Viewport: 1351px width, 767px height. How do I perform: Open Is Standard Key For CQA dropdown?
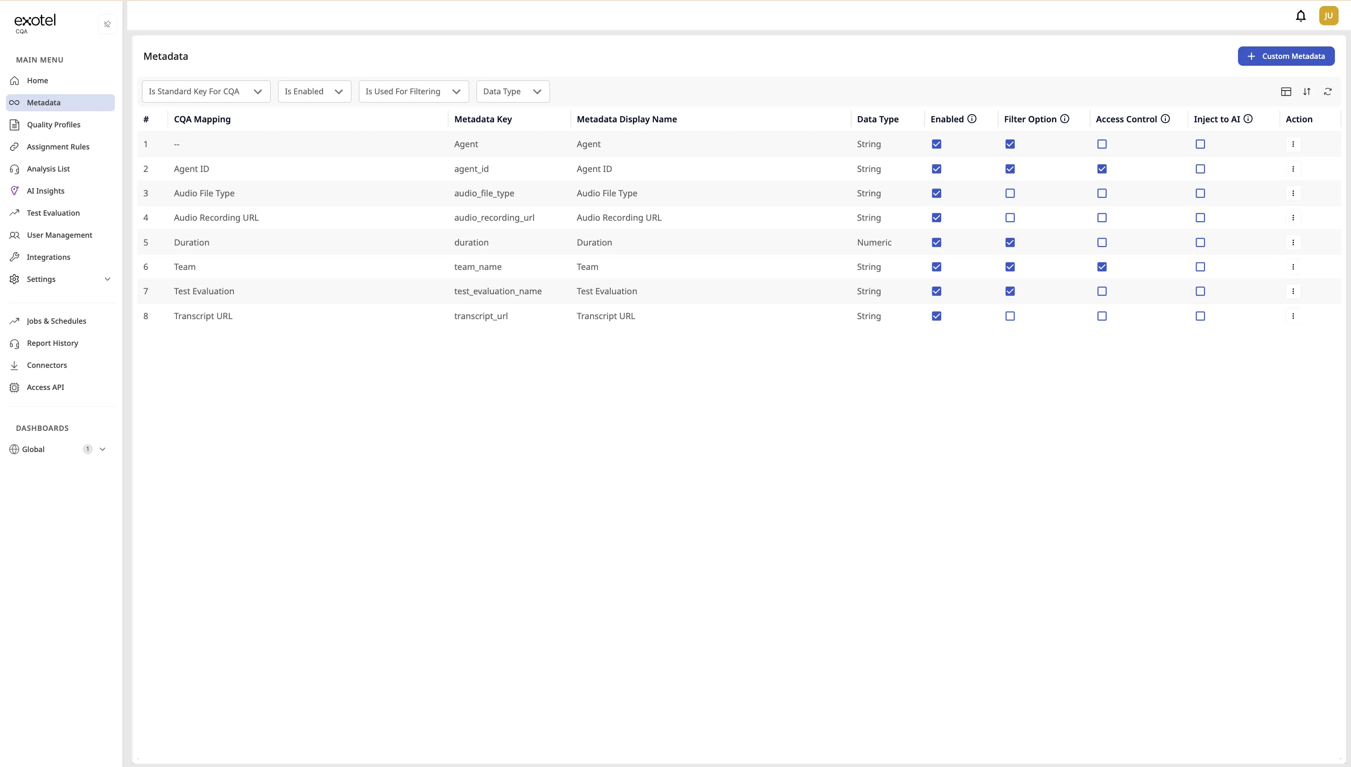(x=206, y=92)
